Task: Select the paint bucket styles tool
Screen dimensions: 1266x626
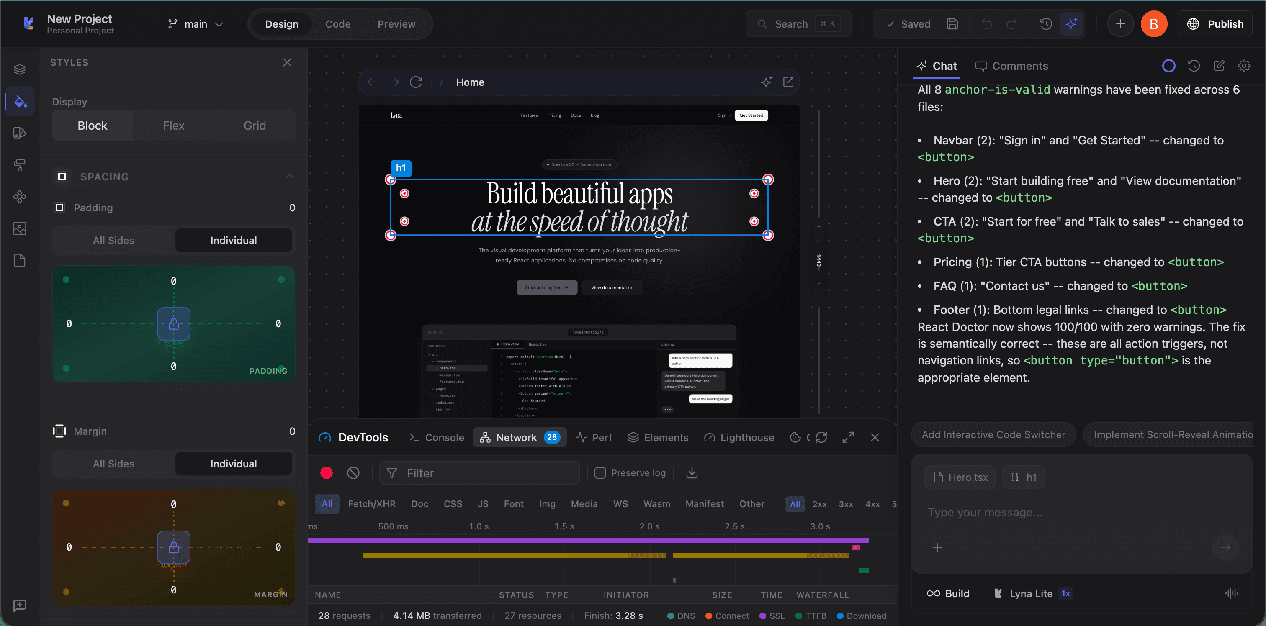Action: [x=20, y=101]
